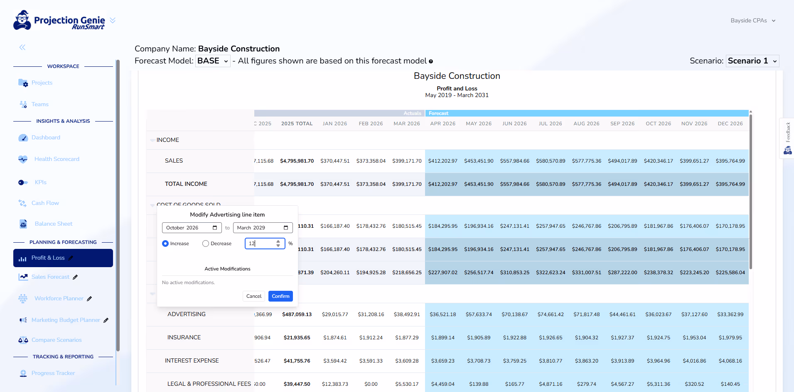The image size is (794, 392).
Task: Click the APR 2026 column header
Action: coord(443,124)
